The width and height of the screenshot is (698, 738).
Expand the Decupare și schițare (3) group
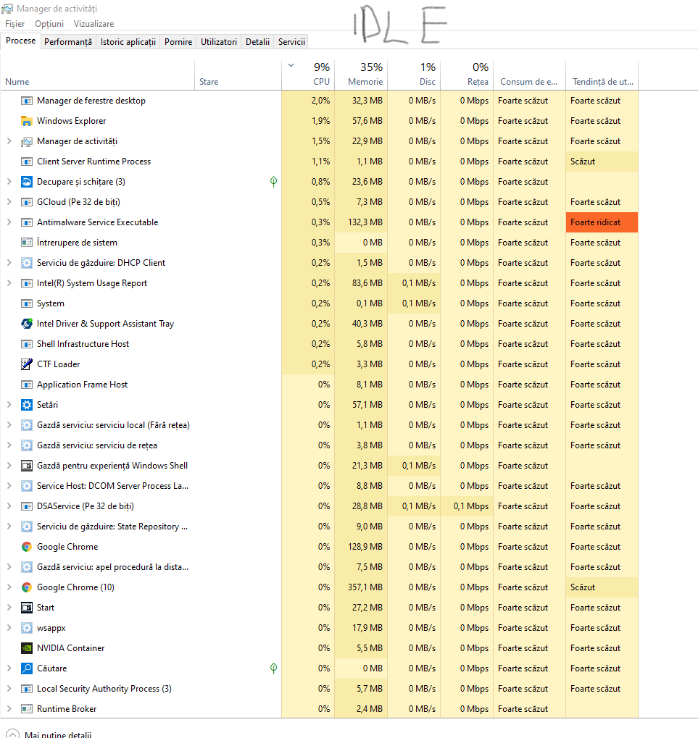tap(9, 181)
